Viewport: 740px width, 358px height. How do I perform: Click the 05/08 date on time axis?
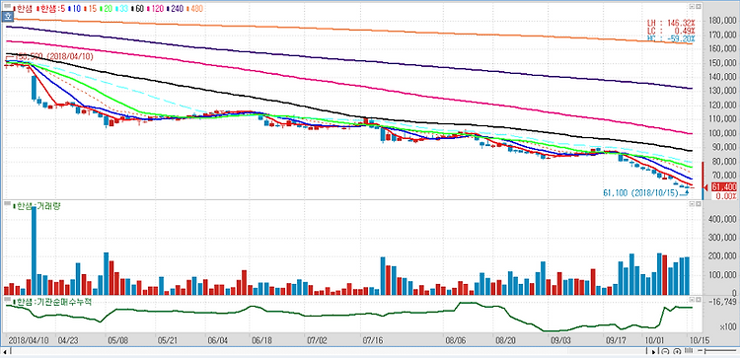118,339
